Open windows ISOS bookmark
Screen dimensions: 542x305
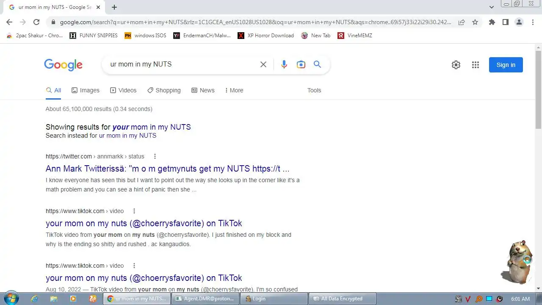145,36
